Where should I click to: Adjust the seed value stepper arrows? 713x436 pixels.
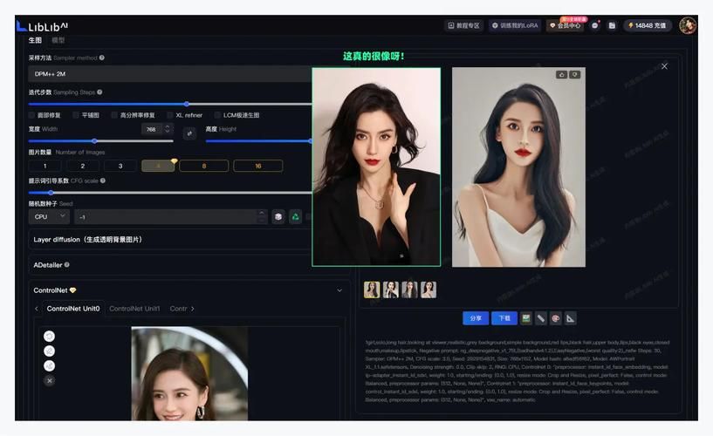click(x=262, y=216)
